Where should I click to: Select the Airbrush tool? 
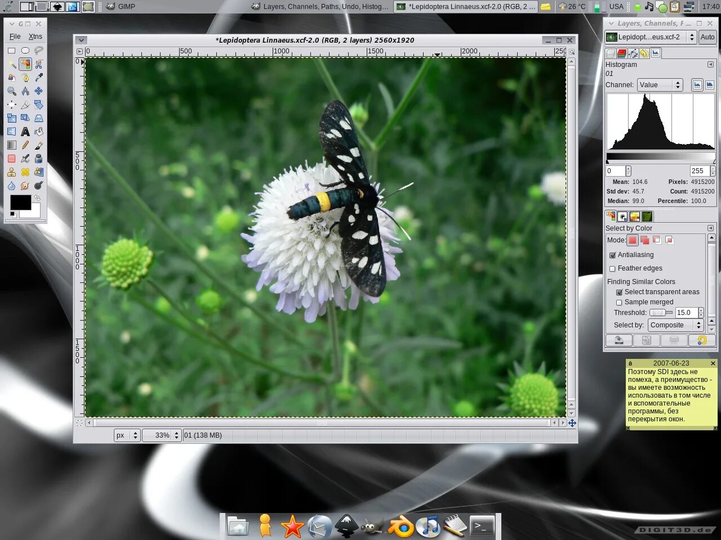pos(25,159)
